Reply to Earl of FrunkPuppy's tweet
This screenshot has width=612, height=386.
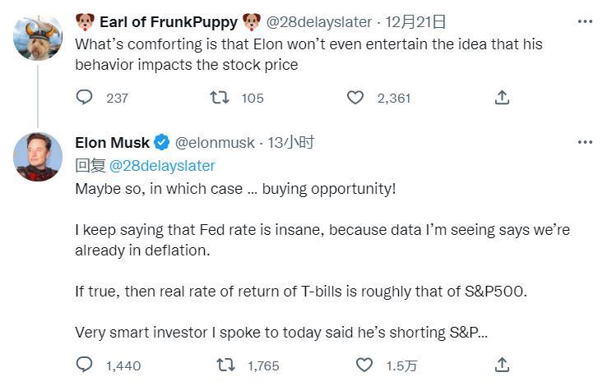(85, 98)
